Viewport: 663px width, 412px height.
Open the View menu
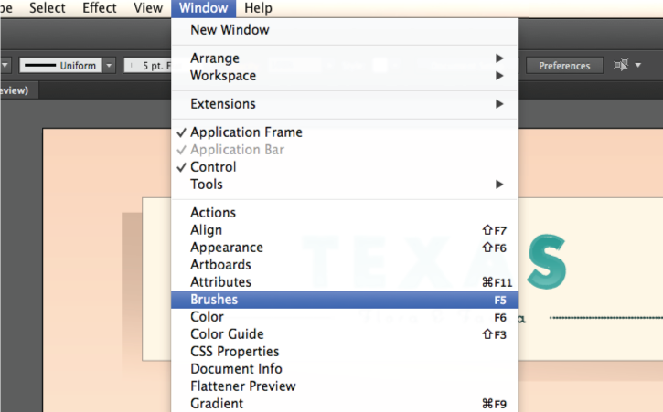148,8
